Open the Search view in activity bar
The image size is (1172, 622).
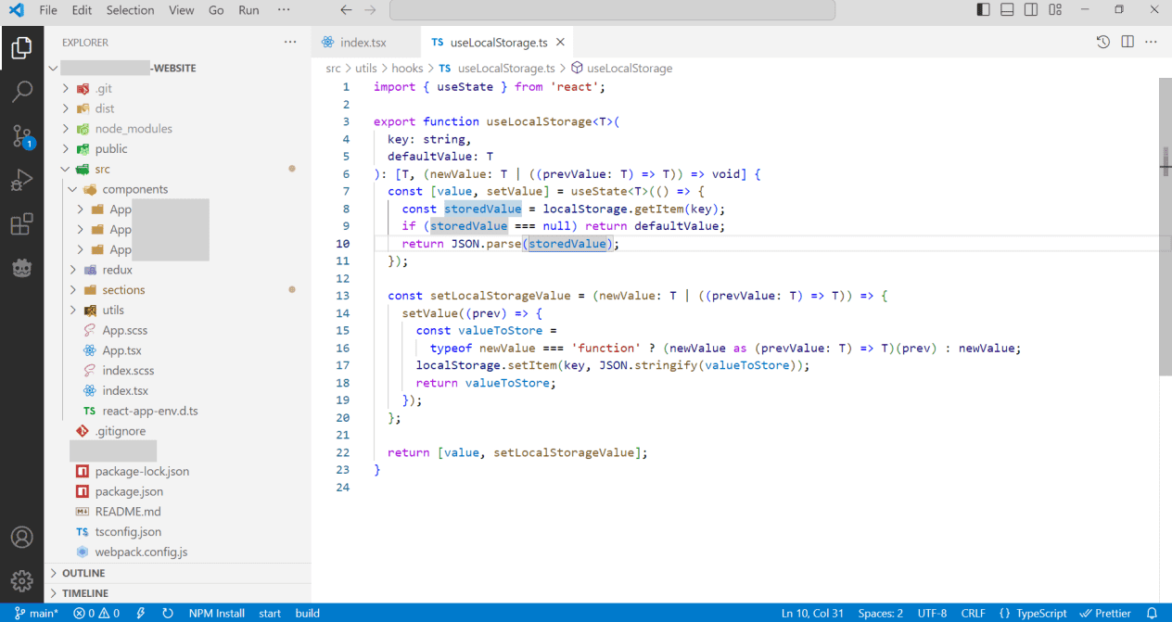(22, 92)
